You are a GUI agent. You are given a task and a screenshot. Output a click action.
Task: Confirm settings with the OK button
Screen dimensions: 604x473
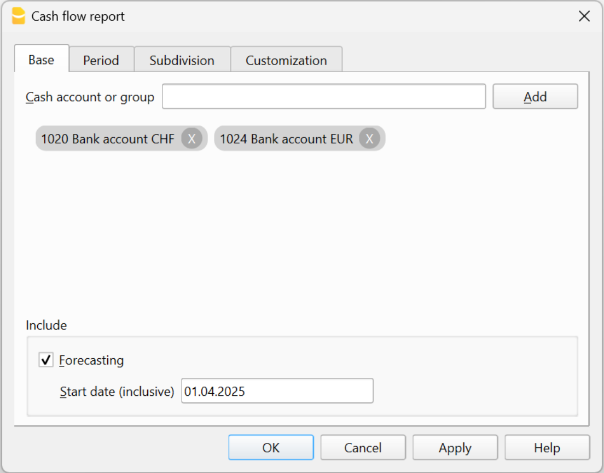tap(270, 447)
